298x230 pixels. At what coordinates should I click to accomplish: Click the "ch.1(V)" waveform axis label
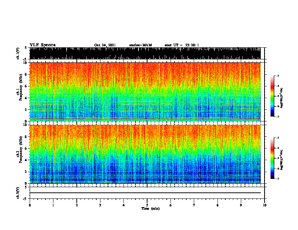pyautogui.click(x=18, y=53)
